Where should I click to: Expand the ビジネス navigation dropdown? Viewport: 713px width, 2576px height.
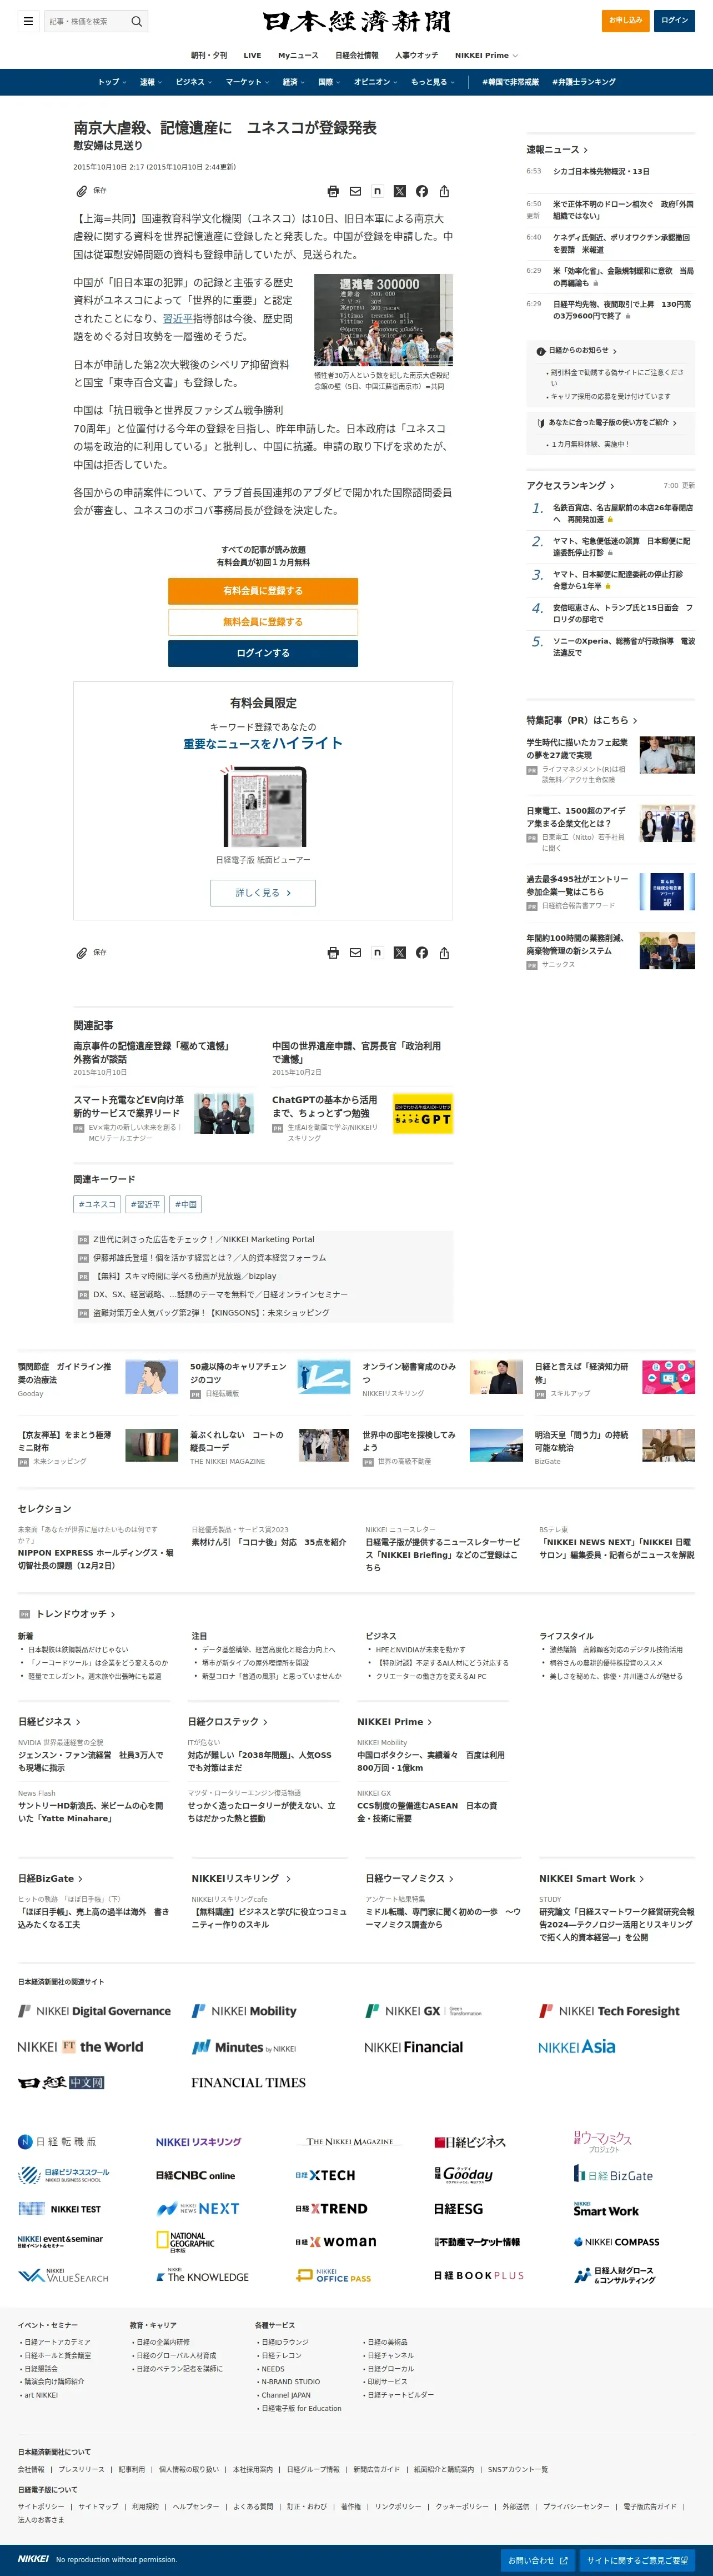point(194,82)
